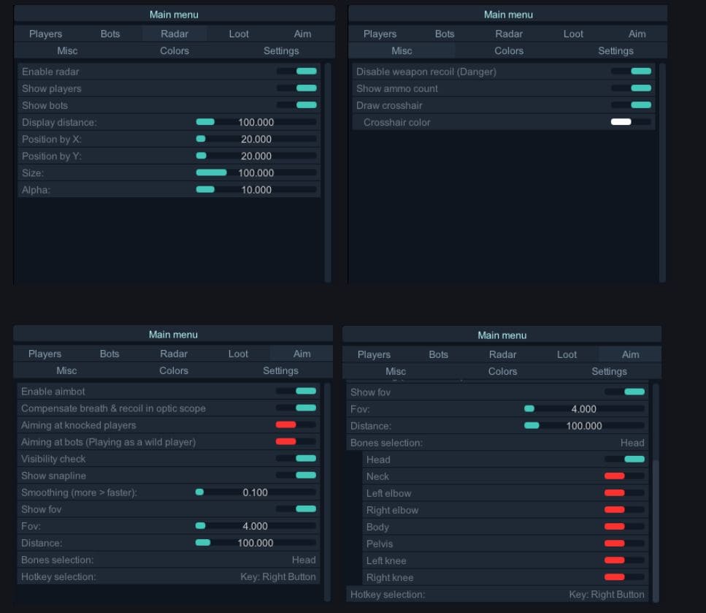Toggle the Enable radar switch
Screen dimensions: 706x613
pos(296,72)
